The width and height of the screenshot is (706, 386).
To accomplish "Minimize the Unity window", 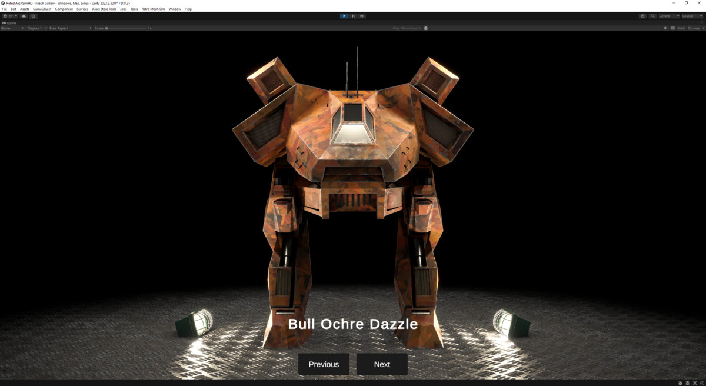I will 674,3.
